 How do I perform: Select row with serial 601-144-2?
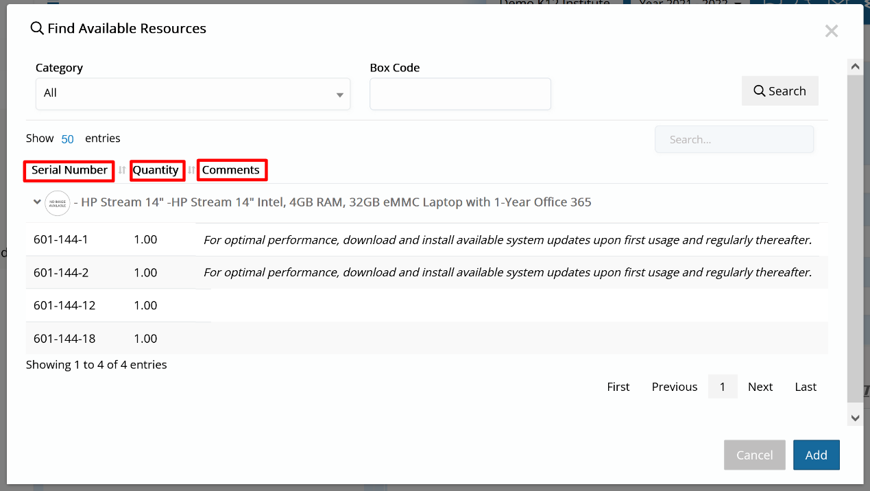[426, 272]
